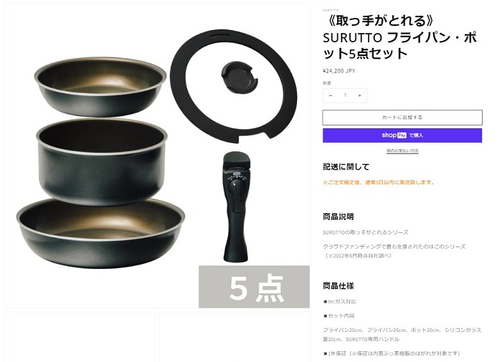Click the detachable handle in product photo
Screen dimensions: 502x362
235,207
